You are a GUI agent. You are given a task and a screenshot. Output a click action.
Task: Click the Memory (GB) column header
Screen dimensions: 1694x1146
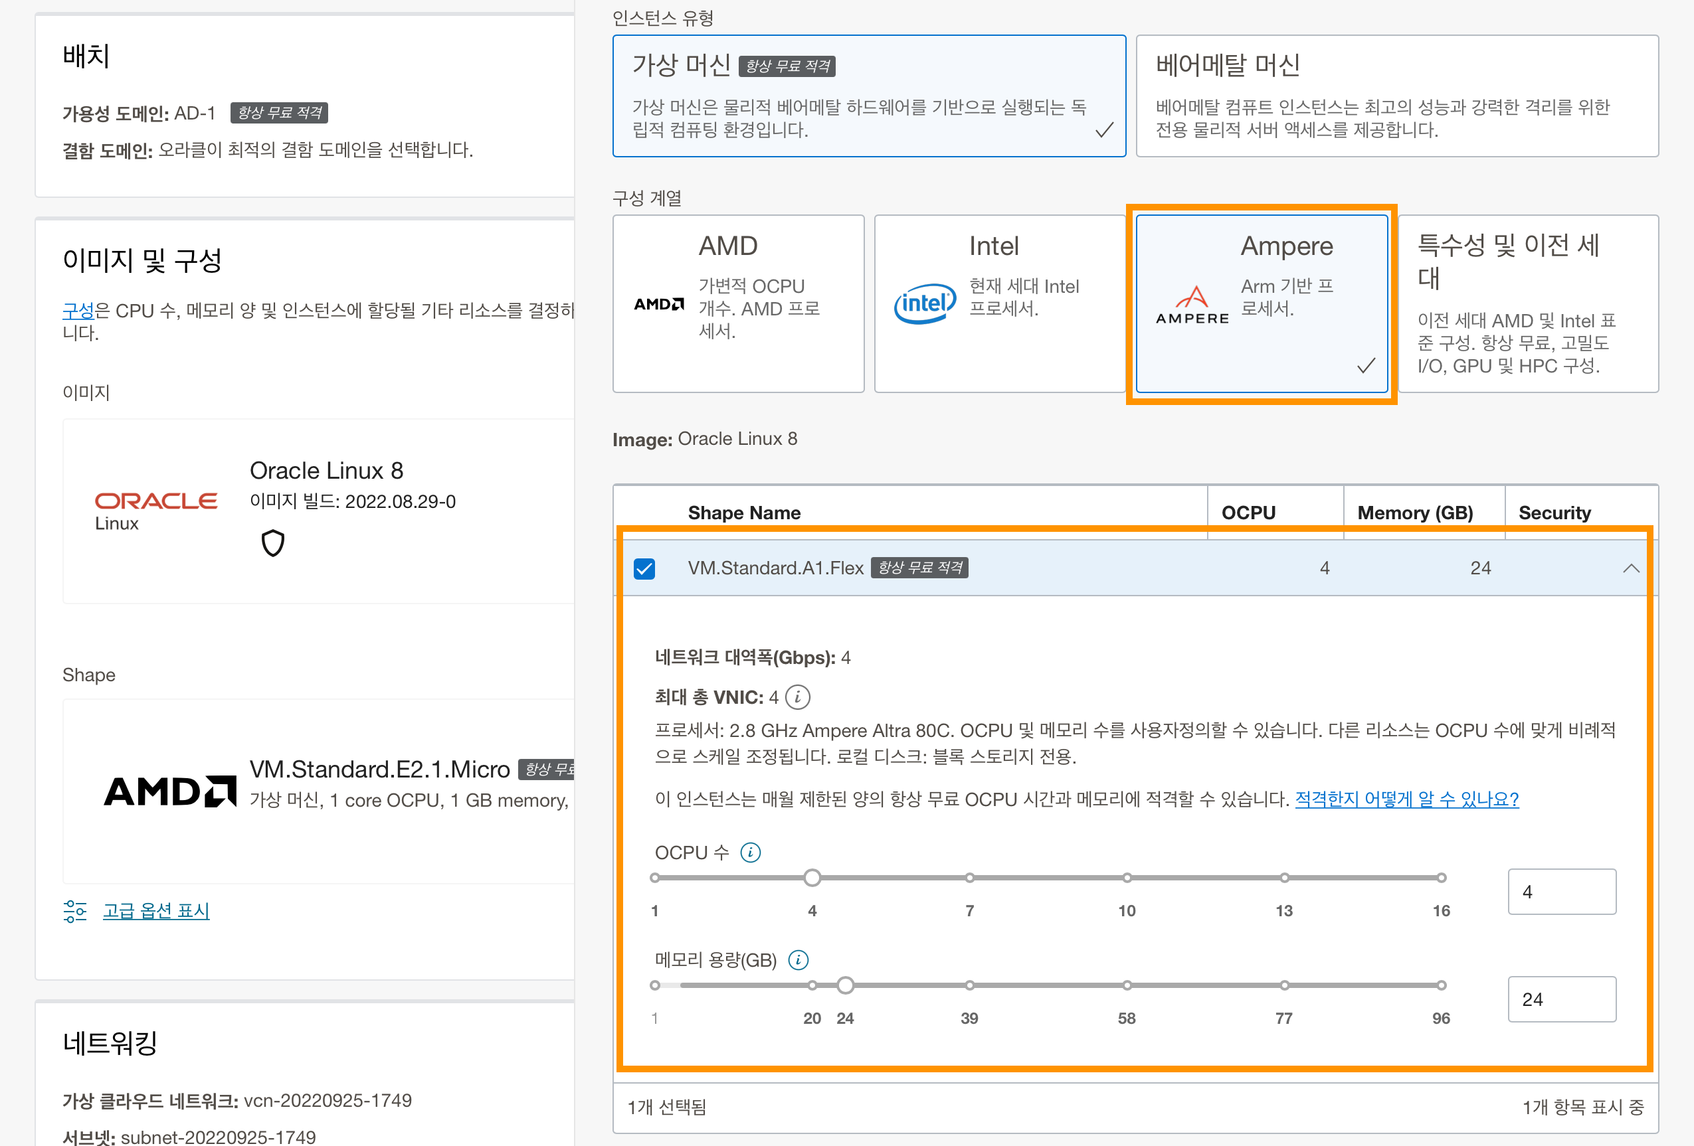(x=1415, y=513)
